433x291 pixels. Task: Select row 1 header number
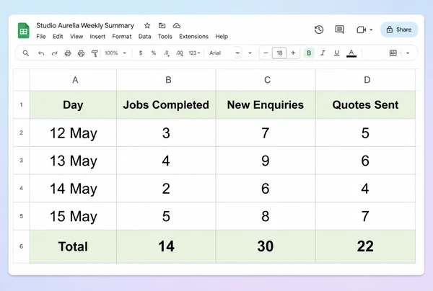pyautogui.click(x=21, y=104)
